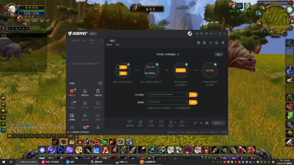Toggle the preview eye icon in bottom bar
The height and width of the screenshot is (165, 294).
click(201, 123)
